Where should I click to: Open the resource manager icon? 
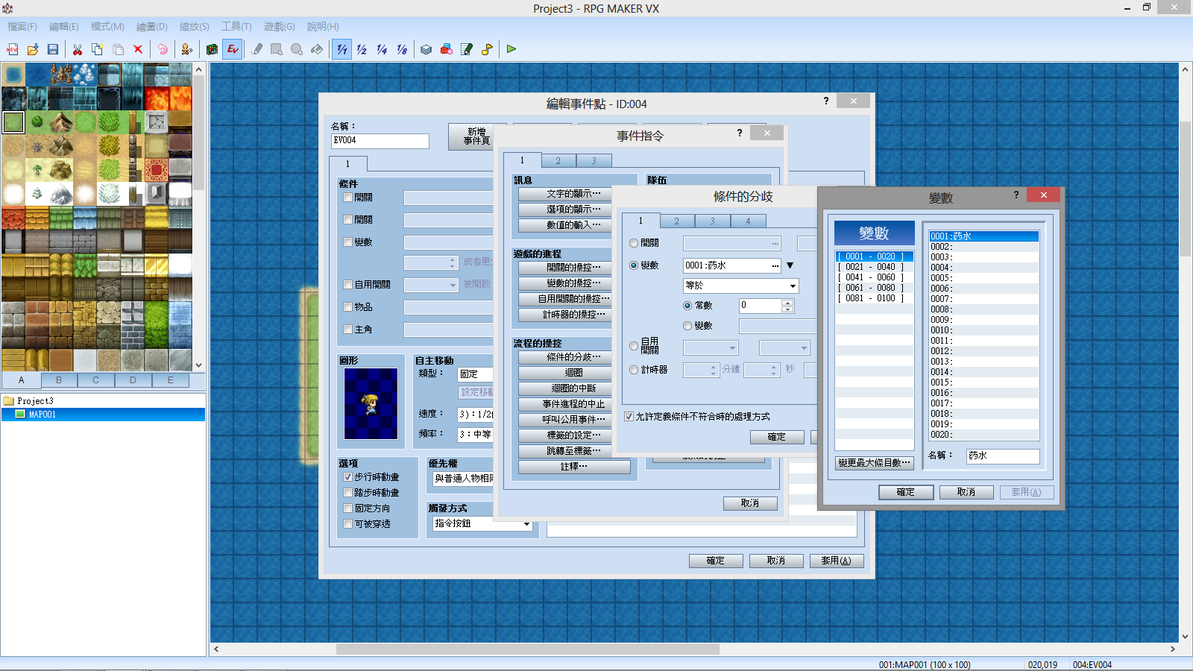coord(447,49)
